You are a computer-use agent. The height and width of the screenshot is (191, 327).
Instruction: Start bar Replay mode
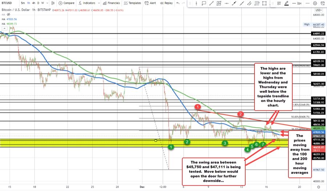166,3
